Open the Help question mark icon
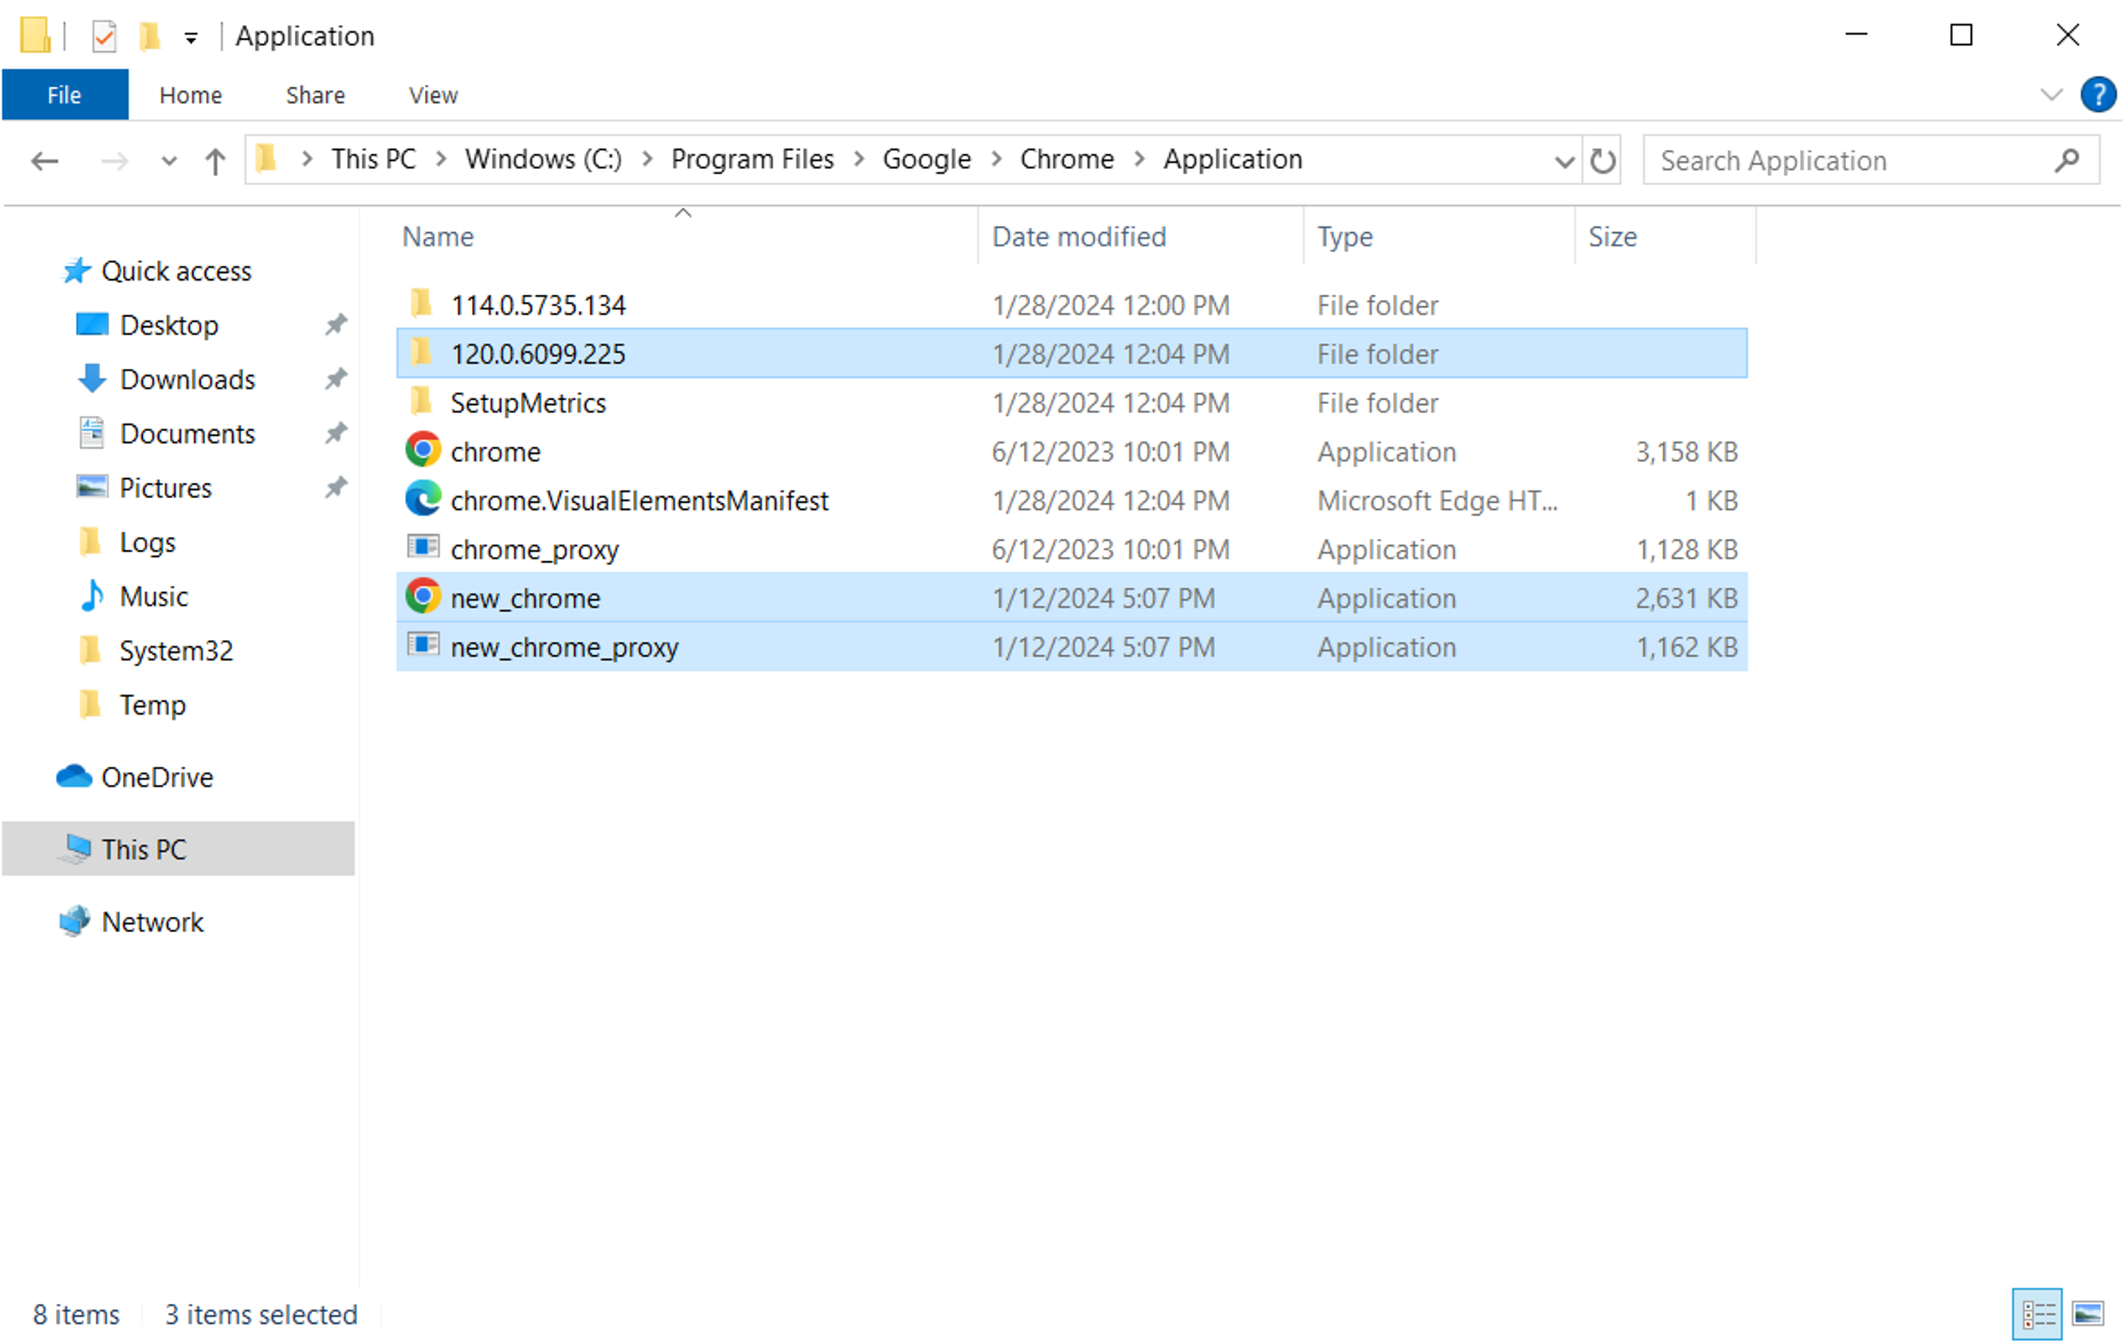Screen dimensions: 2124x1342 pos(2097,95)
